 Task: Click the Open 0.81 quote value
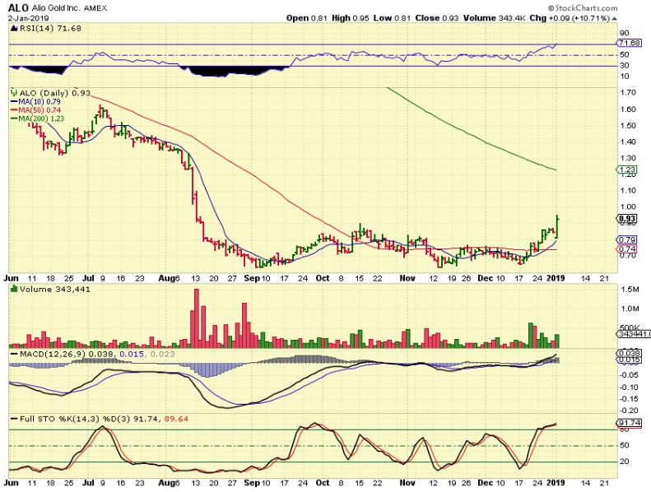(307, 18)
